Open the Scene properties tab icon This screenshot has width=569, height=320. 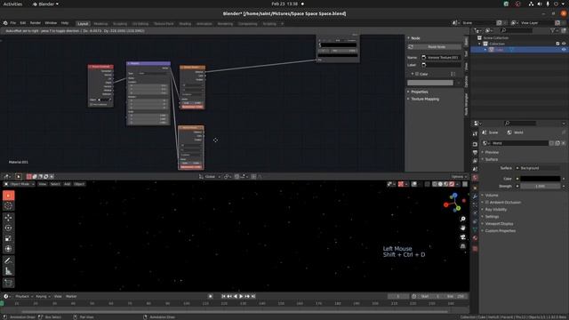tap(475, 169)
